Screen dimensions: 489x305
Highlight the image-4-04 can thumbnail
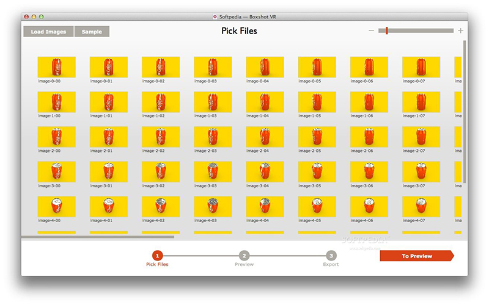point(265,206)
